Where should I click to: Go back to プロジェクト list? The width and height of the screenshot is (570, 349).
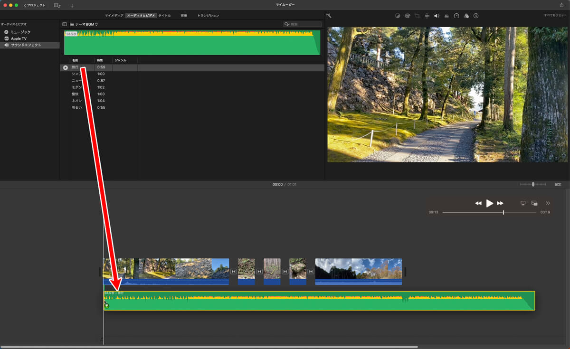35,5
